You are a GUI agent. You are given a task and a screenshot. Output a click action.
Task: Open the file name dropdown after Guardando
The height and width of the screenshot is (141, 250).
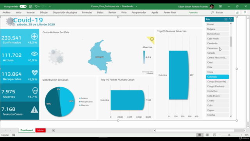[x=136, y=6]
